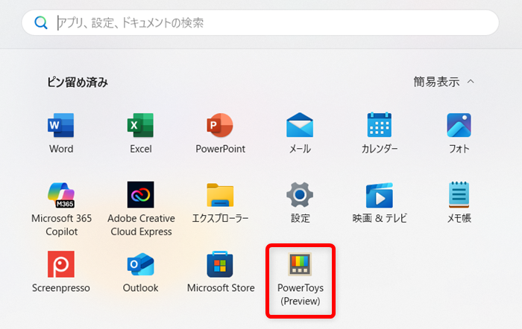Collapse view with 簡易表示 button
This screenshot has height=329, width=522.
(444, 81)
